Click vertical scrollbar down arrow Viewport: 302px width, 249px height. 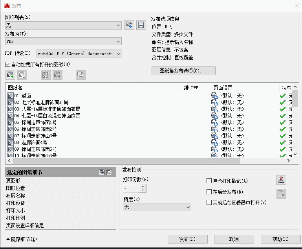[x=295, y=154]
